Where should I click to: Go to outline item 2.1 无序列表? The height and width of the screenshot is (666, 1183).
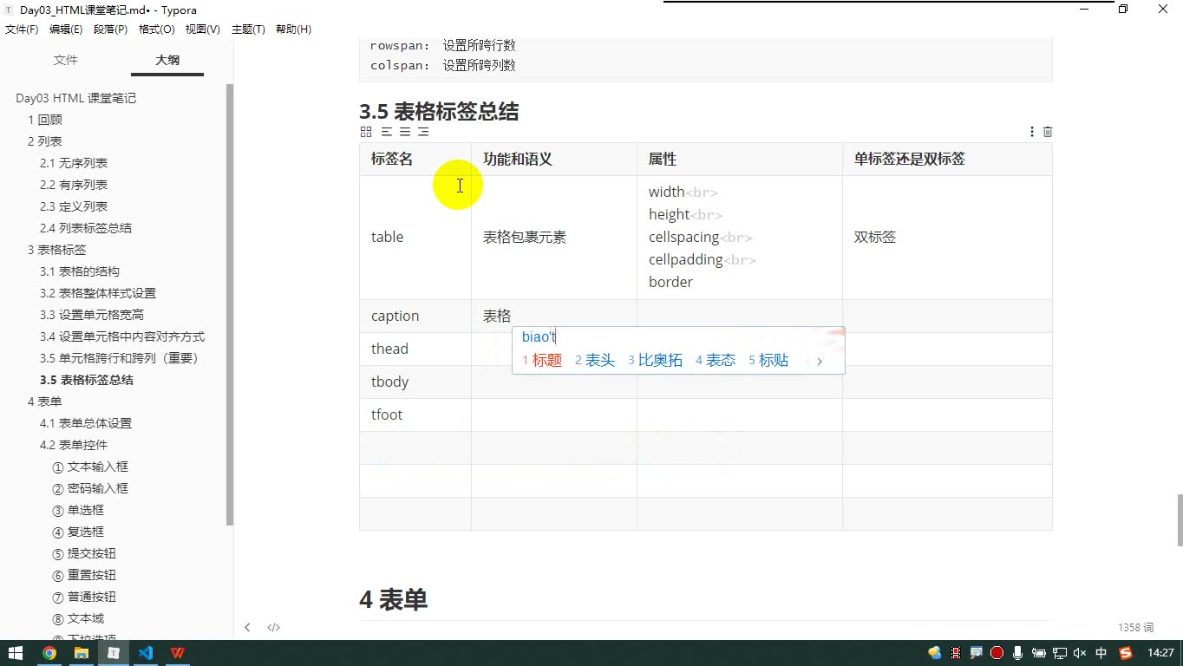[74, 163]
